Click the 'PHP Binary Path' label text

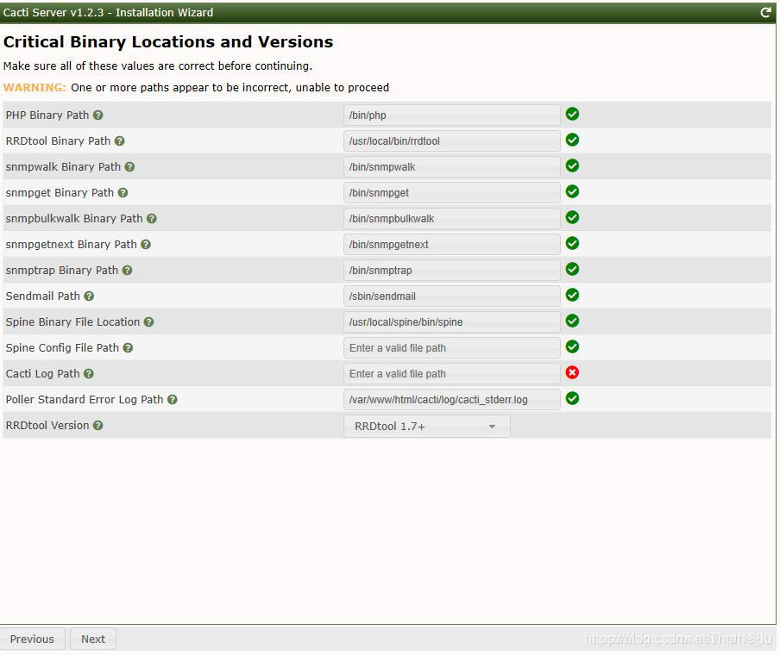(47, 115)
